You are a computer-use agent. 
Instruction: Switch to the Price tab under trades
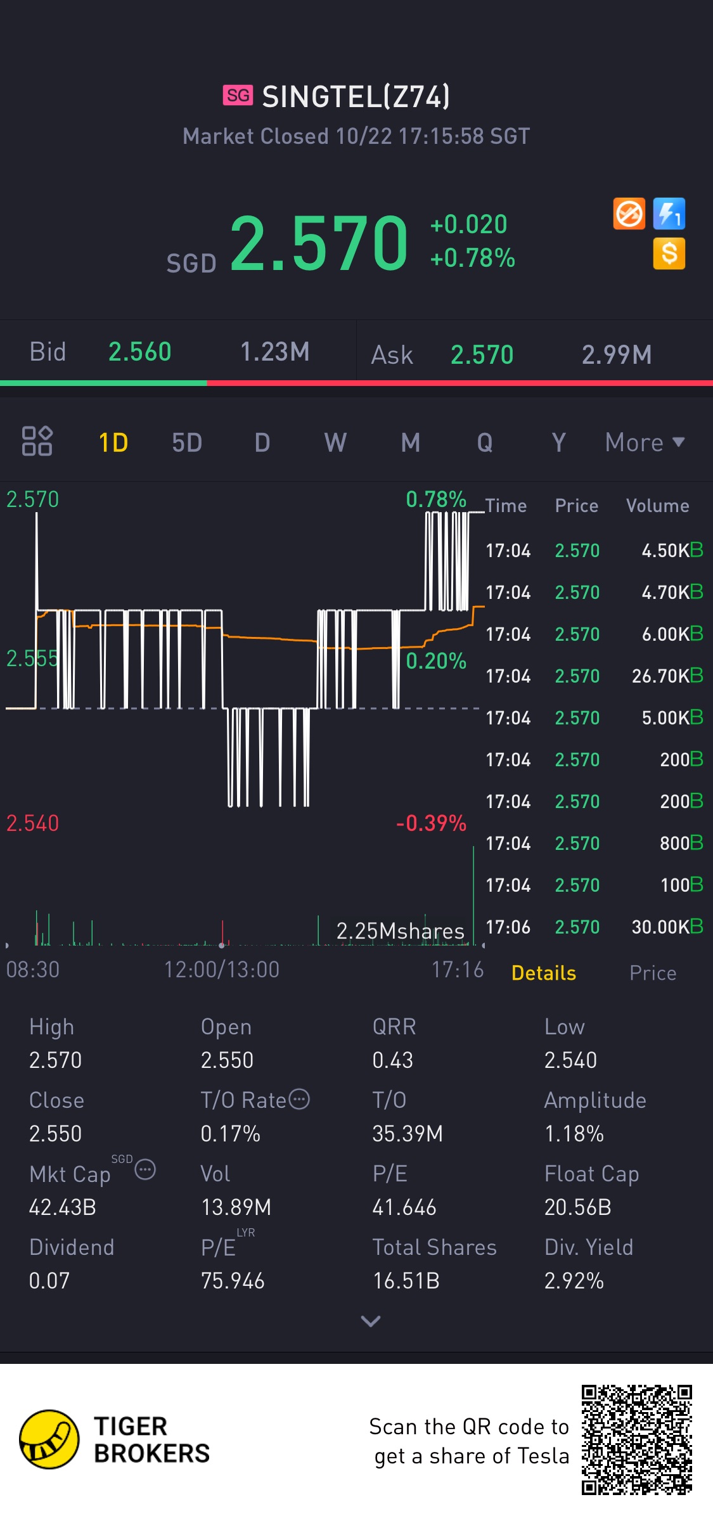[x=653, y=973]
